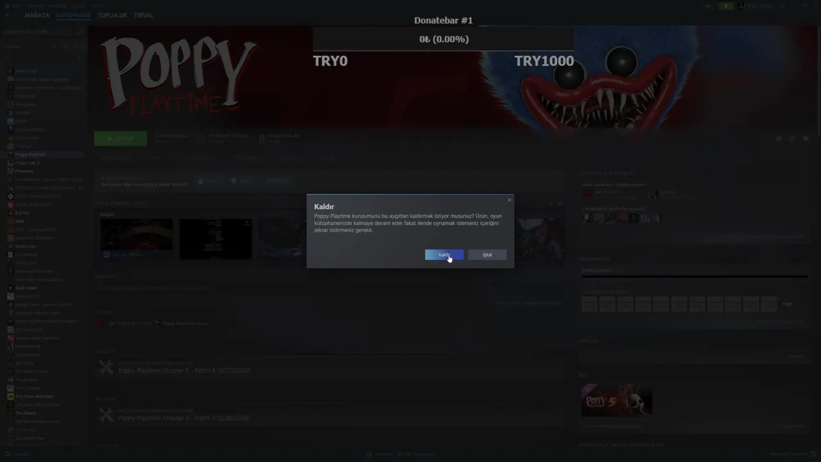Click the wrench icon beside Patch 3
The height and width of the screenshot is (462, 821).
(x=106, y=415)
